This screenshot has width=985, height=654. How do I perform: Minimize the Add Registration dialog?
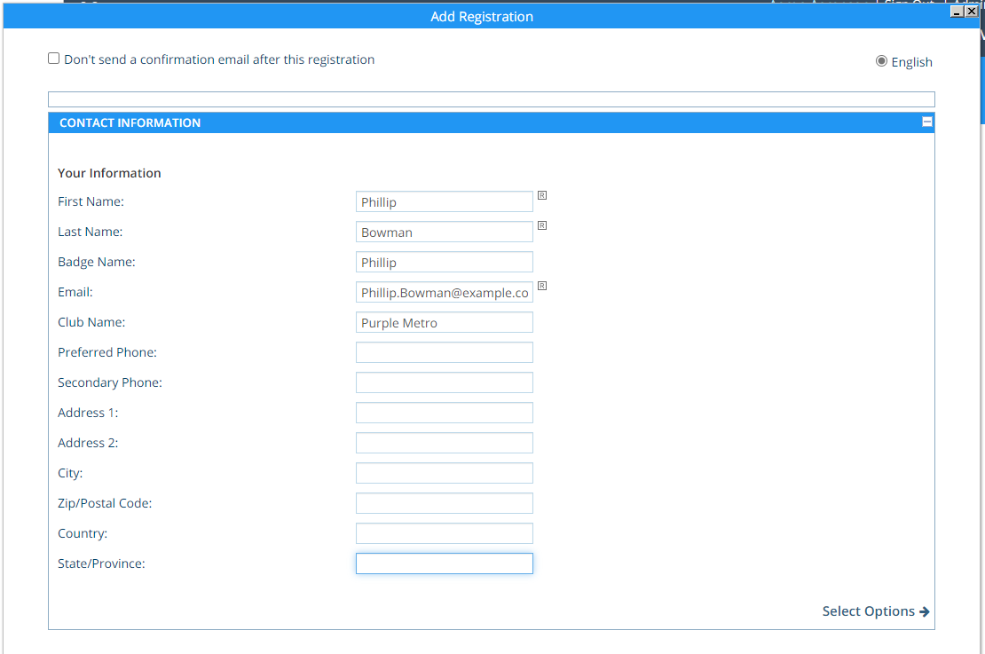click(957, 12)
